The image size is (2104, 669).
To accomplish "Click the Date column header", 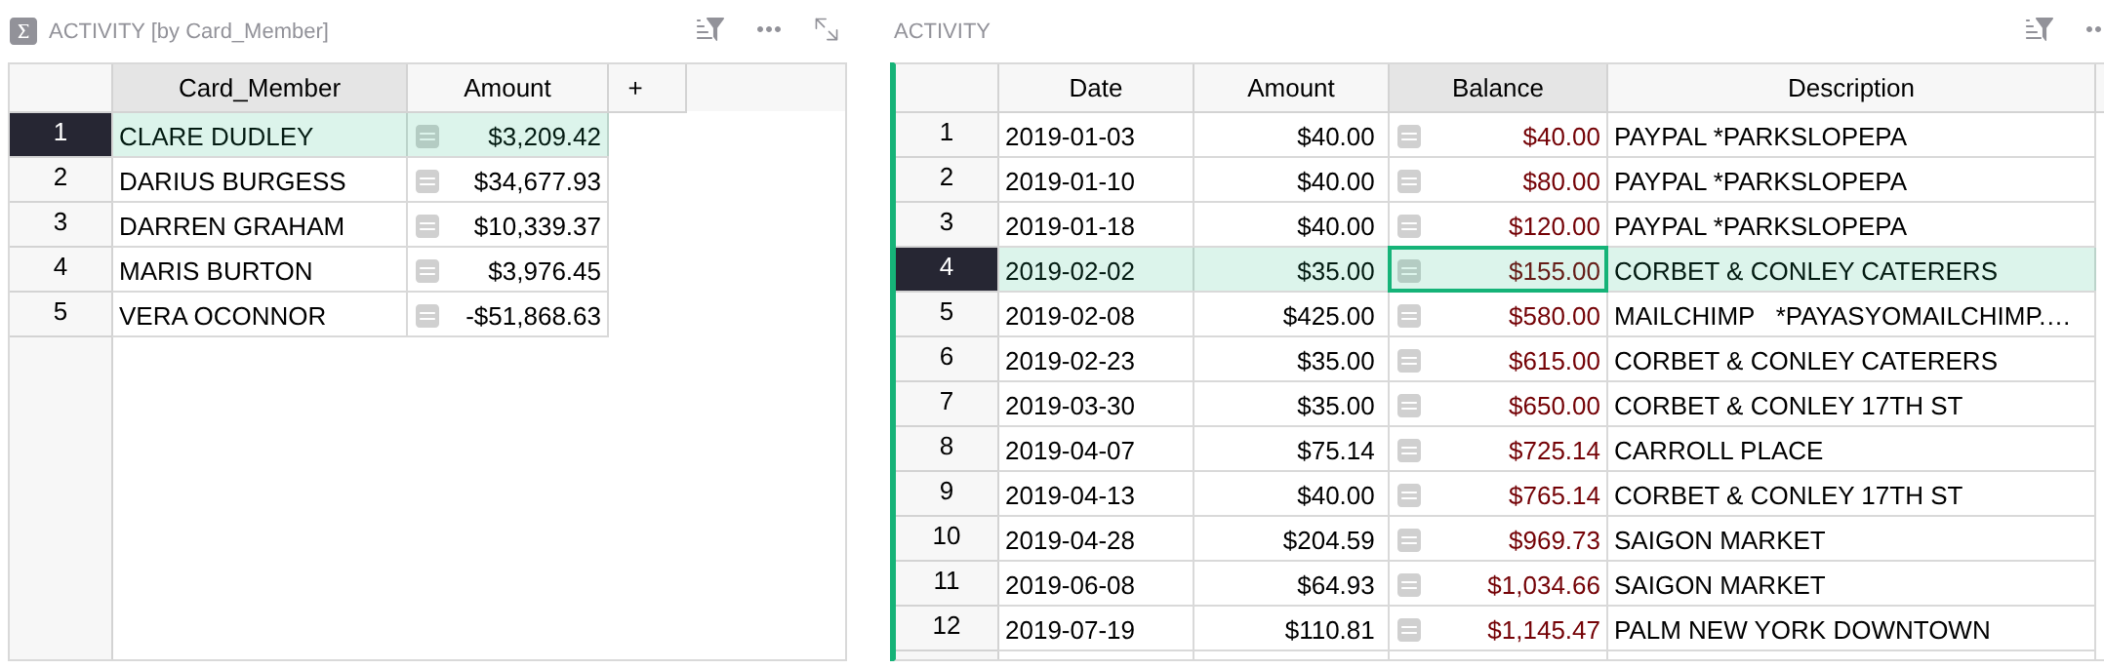I will coord(1096,88).
